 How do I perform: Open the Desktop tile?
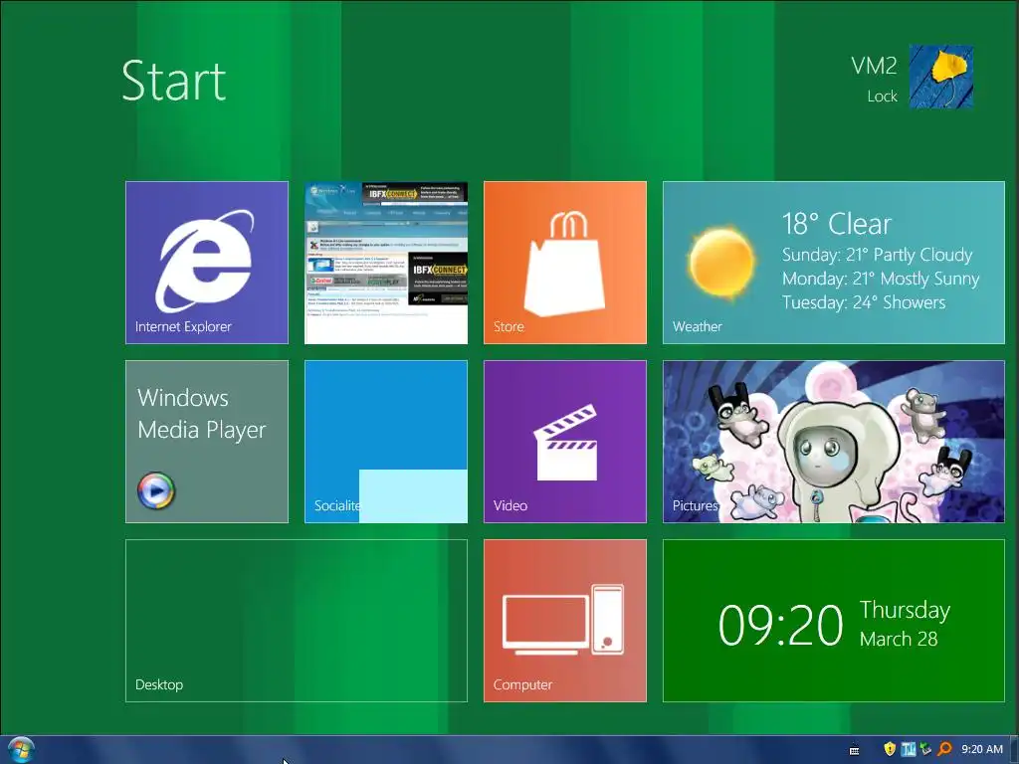pos(297,621)
